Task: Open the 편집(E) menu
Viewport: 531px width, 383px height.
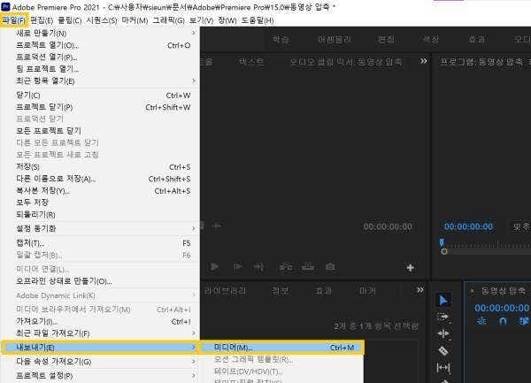Action: 42,20
